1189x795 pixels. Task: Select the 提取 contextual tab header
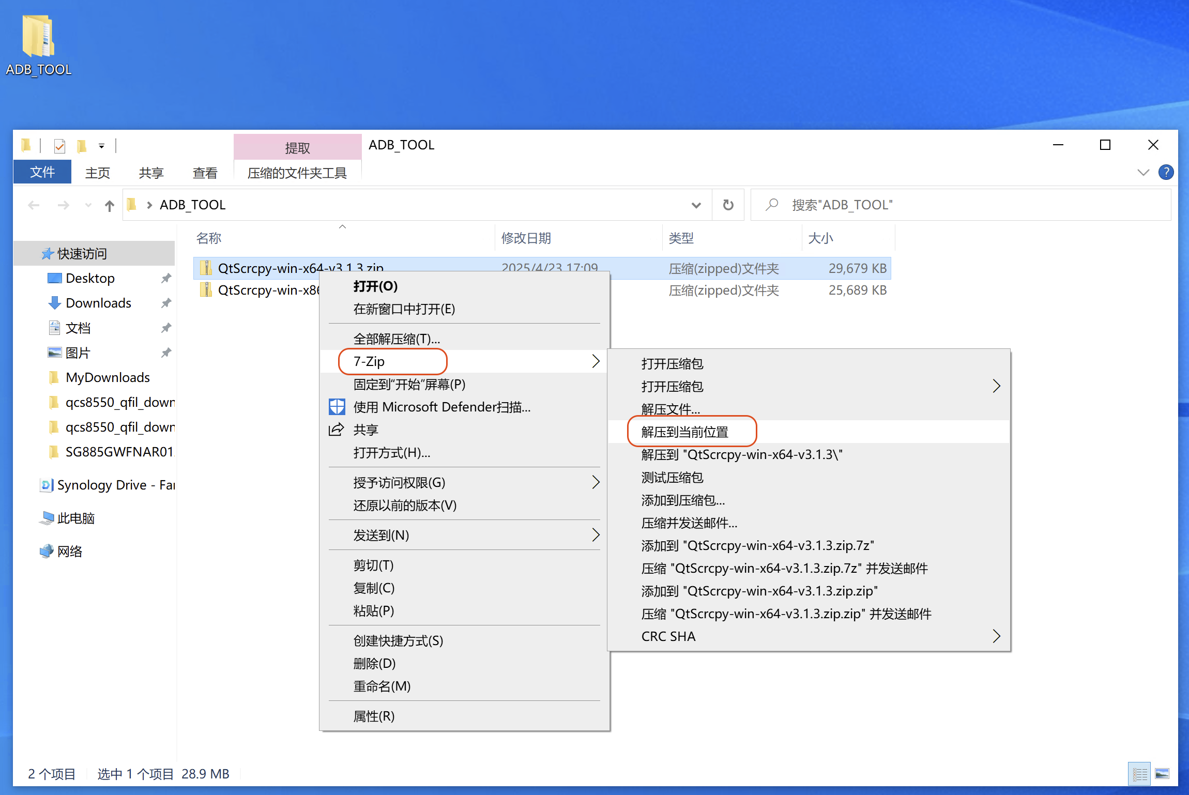pyautogui.click(x=297, y=148)
